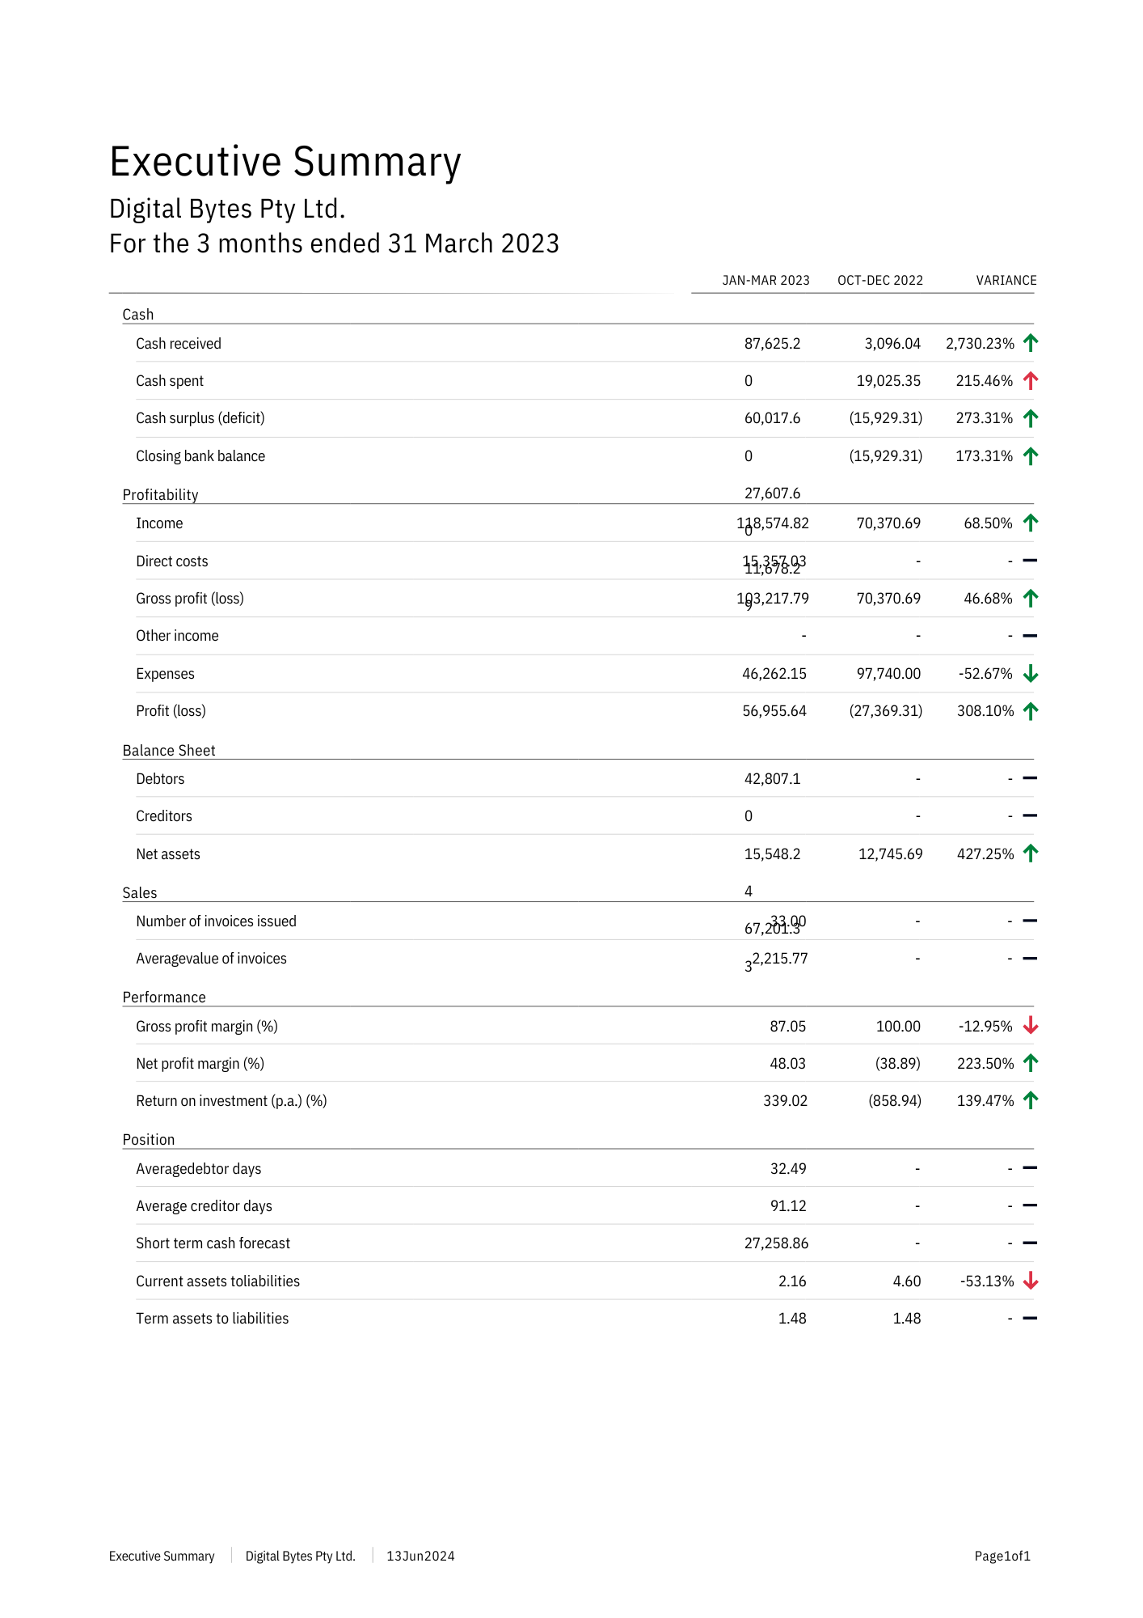Click the dash indicator on Direct costs row
Image resolution: width=1143 pixels, height=1618 pixels.
click(1030, 561)
